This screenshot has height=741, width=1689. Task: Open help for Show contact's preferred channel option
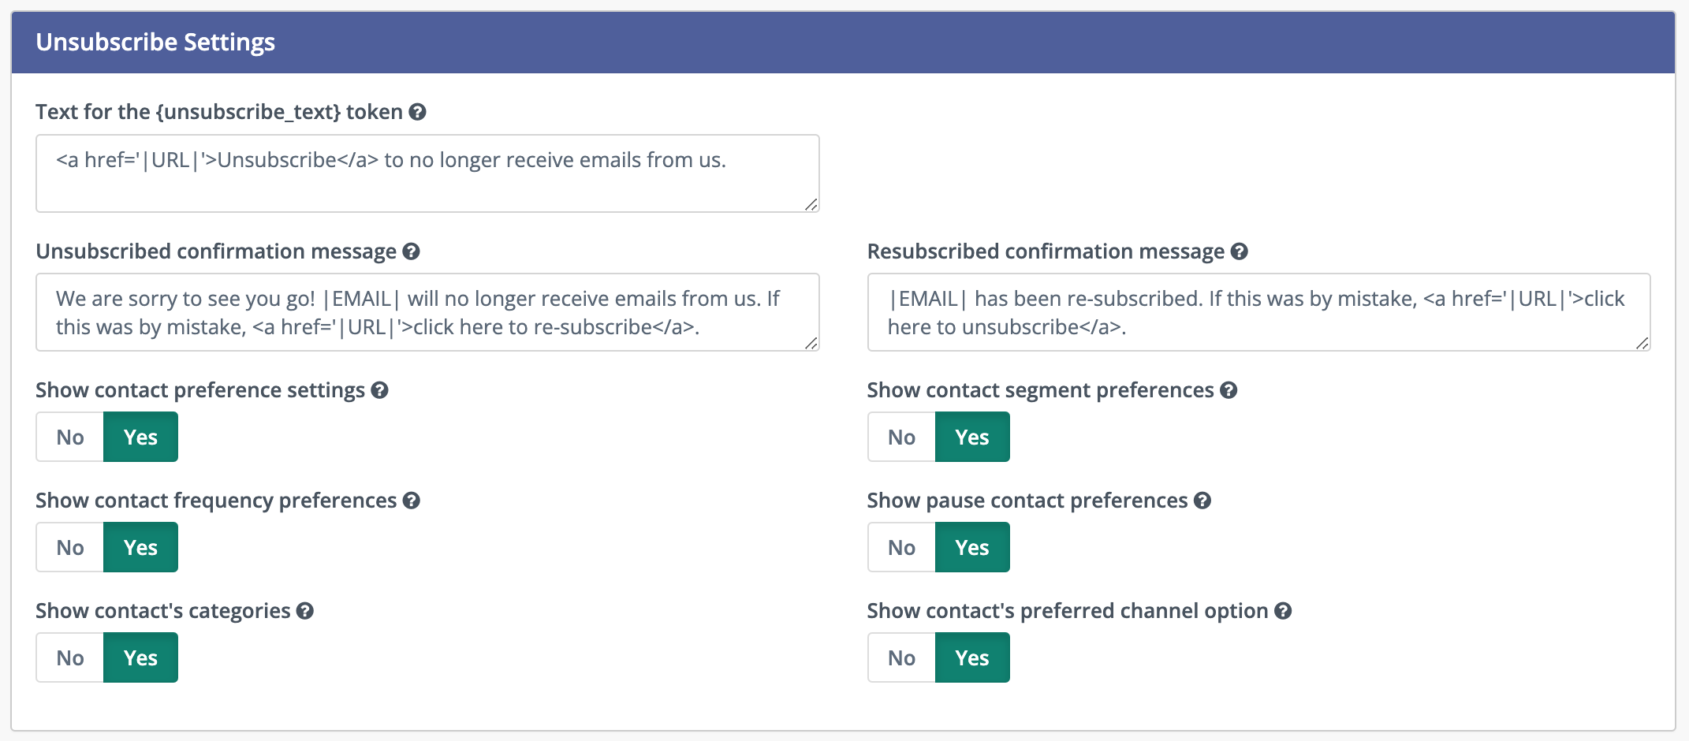click(x=1281, y=610)
